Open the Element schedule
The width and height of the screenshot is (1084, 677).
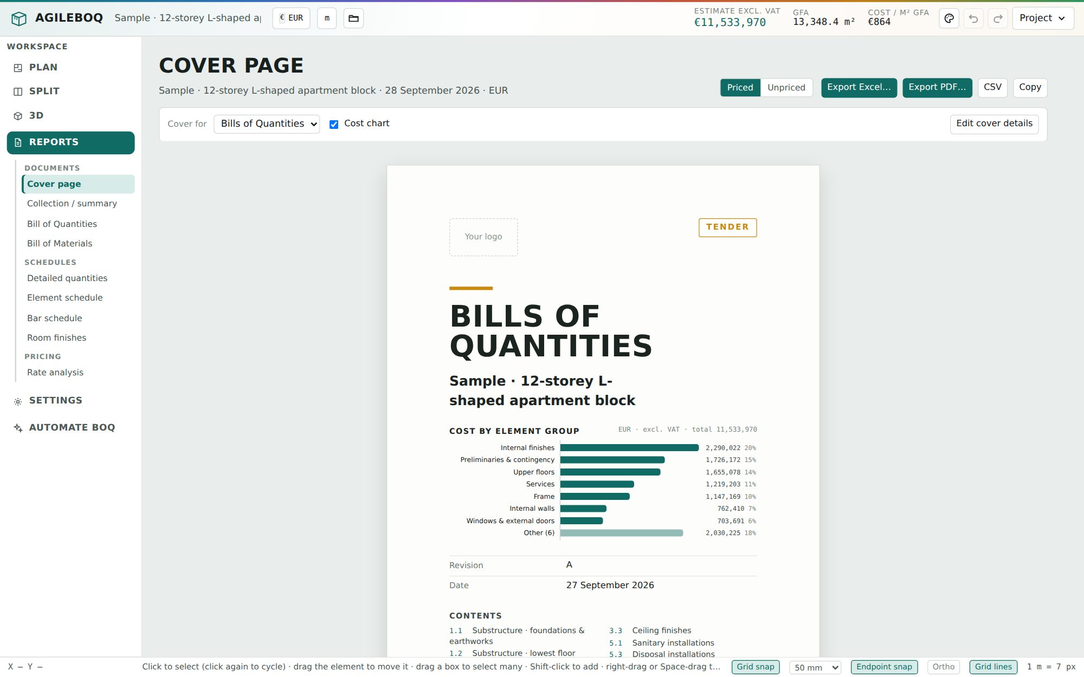pyautogui.click(x=78, y=298)
